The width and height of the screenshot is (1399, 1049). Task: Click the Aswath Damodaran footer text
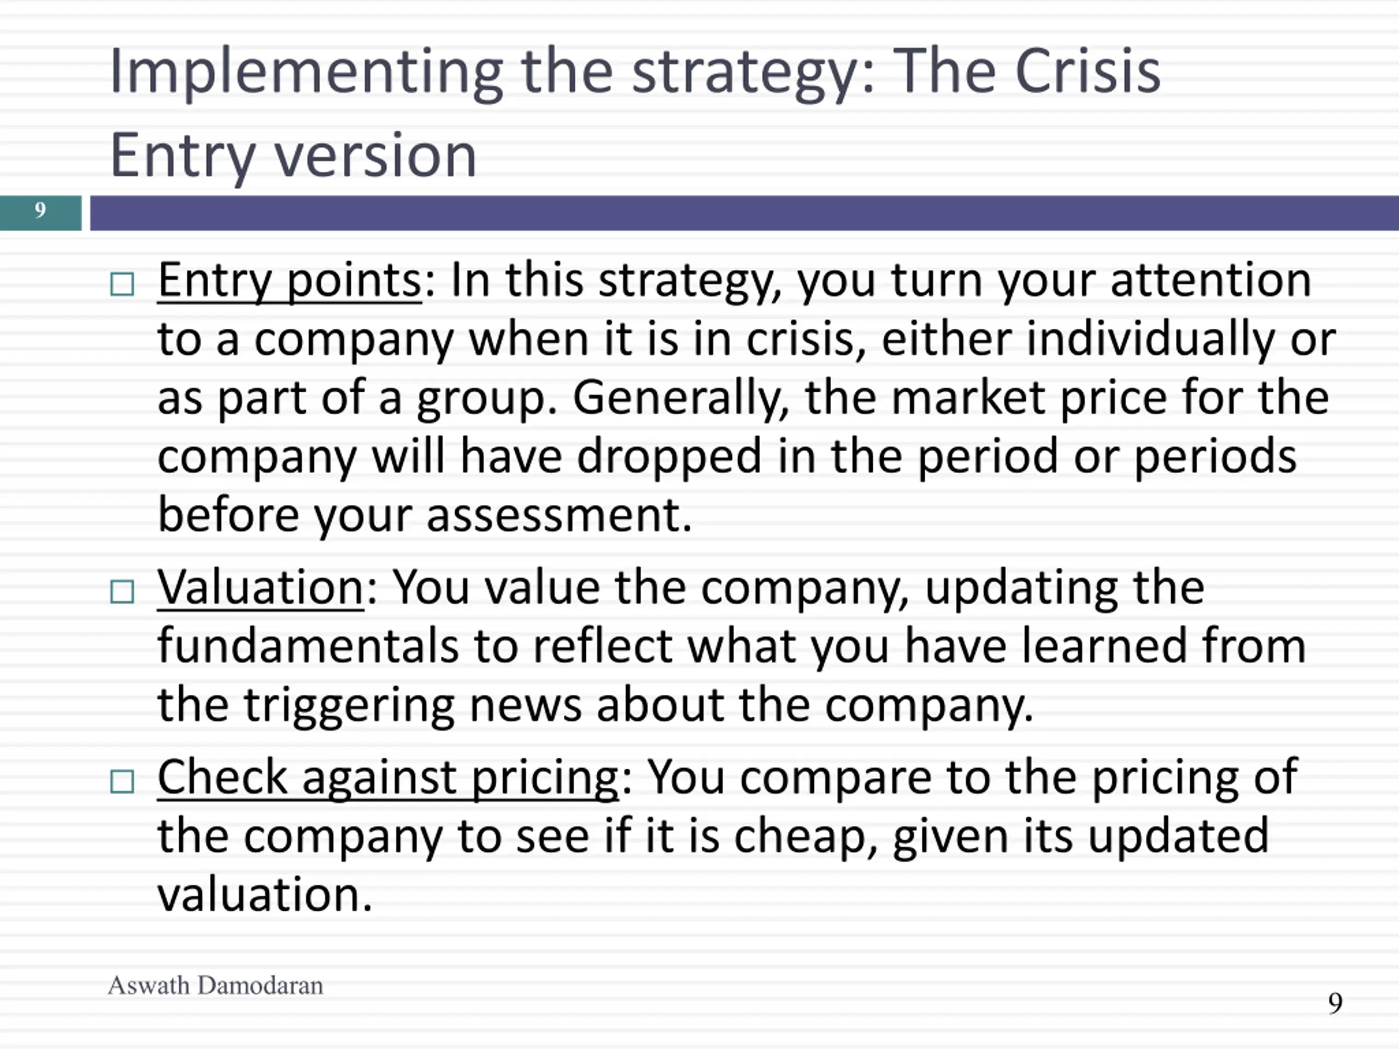216,985
